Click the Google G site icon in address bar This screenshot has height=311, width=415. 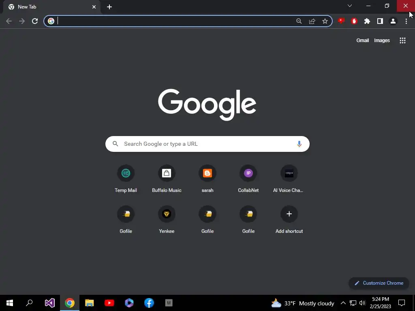(51, 21)
